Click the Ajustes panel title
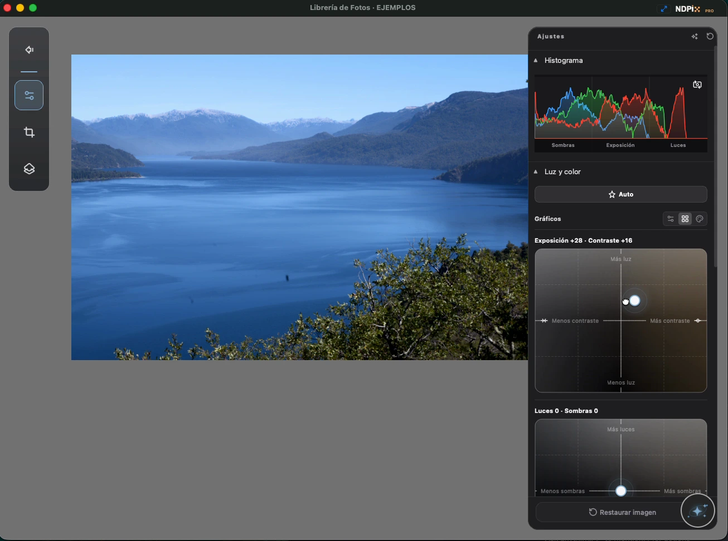 pos(551,37)
